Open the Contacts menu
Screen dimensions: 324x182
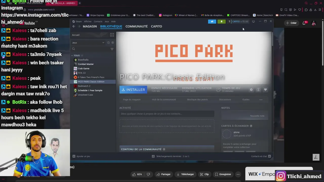point(98,21)
